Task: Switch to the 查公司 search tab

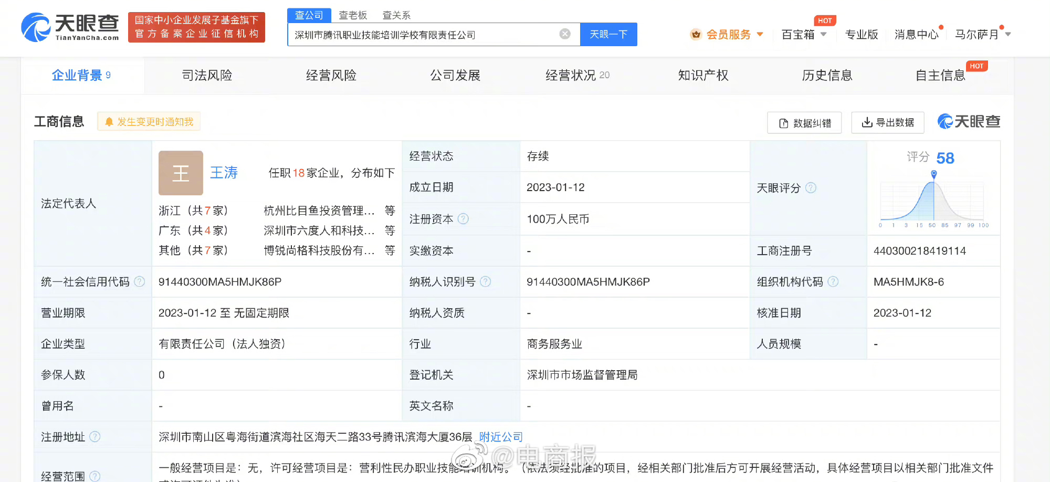Action: [x=309, y=15]
